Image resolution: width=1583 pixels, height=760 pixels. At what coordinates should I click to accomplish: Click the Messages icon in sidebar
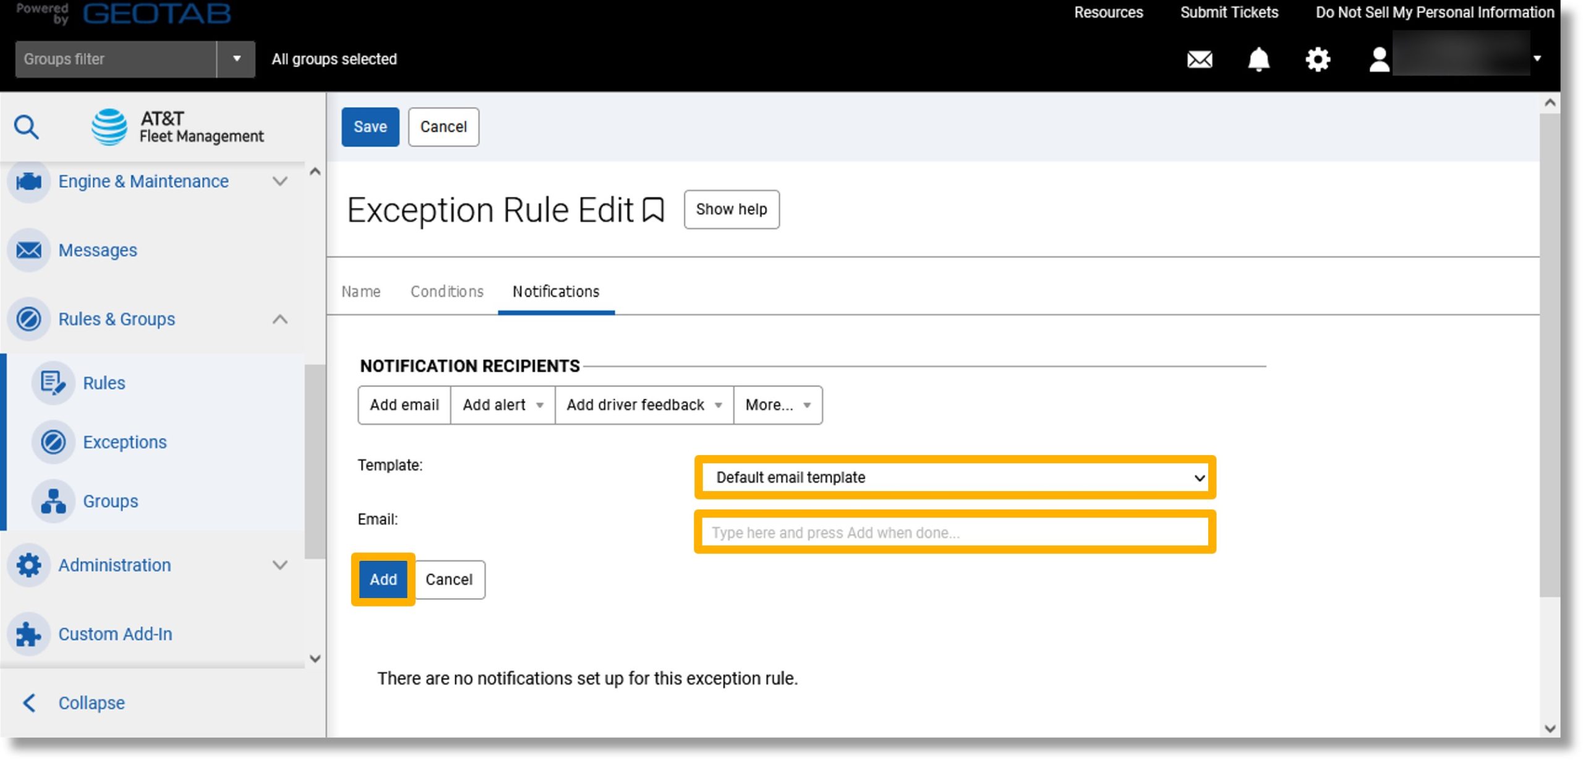28,249
